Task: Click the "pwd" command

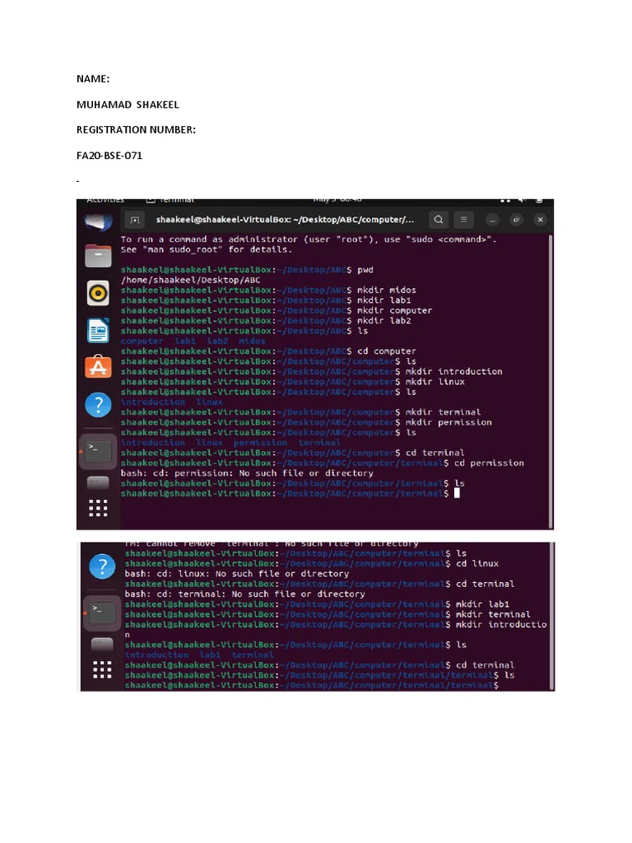Action: (x=365, y=270)
